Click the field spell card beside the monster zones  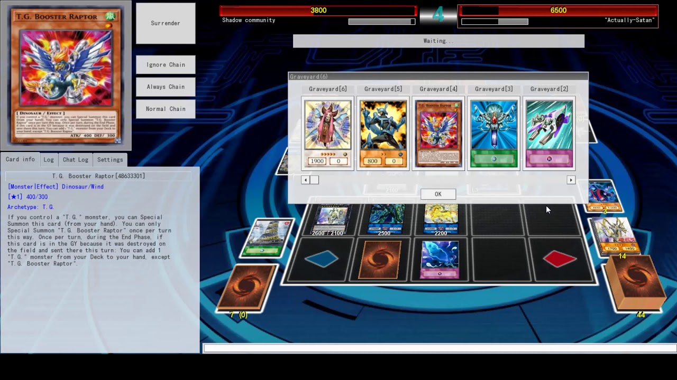click(x=267, y=237)
